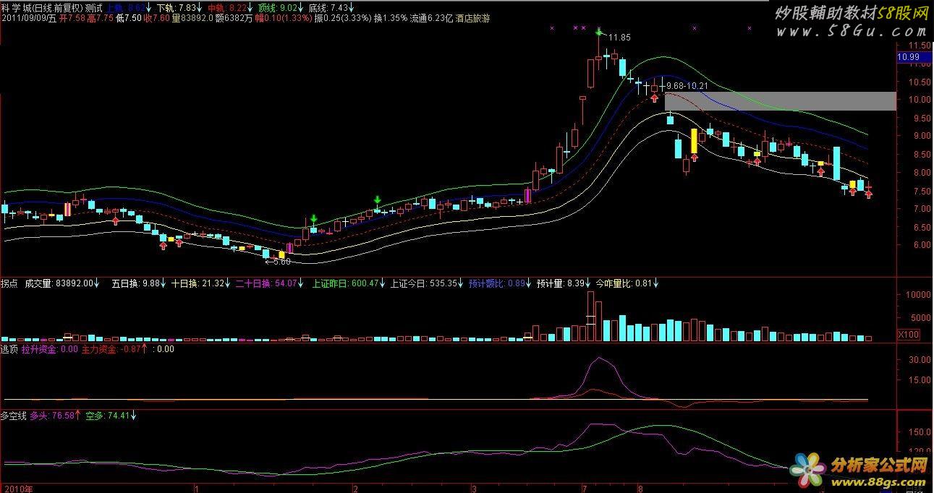
Task: Click the 测试 indicator name
Action: pyautogui.click(x=93, y=8)
